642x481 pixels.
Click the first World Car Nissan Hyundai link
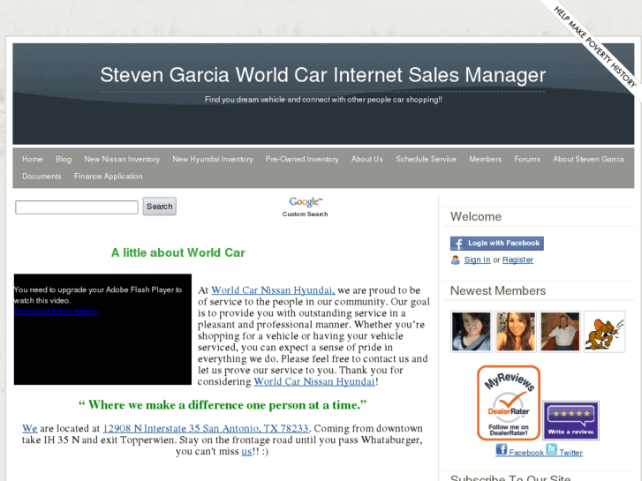click(273, 290)
